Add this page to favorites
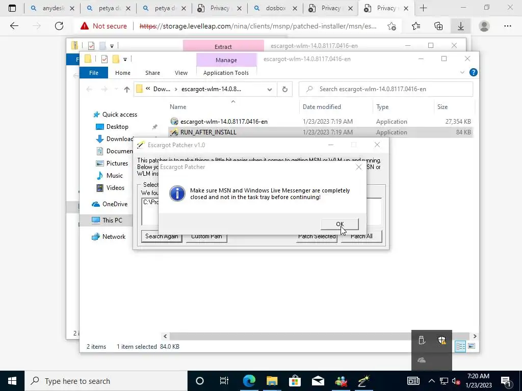This screenshot has width=522, height=391. tap(392, 26)
